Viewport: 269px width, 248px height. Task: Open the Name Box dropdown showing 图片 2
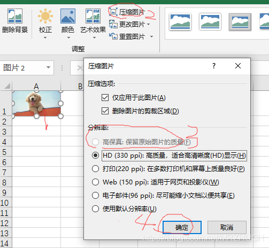(x=48, y=67)
